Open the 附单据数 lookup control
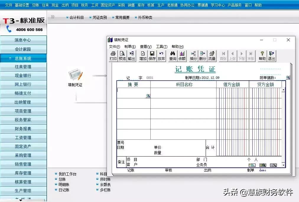299x202 pixels. pyautogui.click(x=288, y=77)
